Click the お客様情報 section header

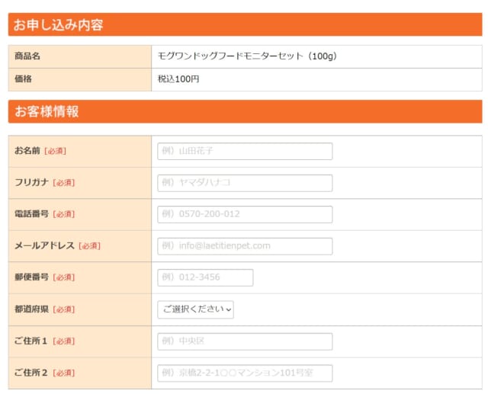tap(246, 111)
